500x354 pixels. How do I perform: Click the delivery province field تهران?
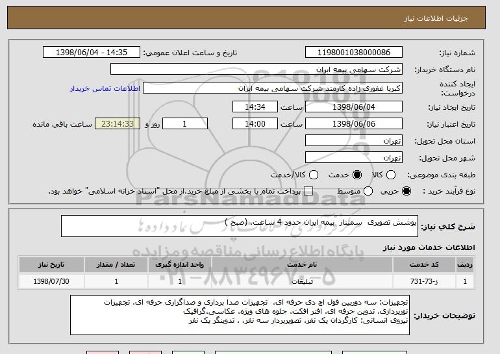point(354,141)
